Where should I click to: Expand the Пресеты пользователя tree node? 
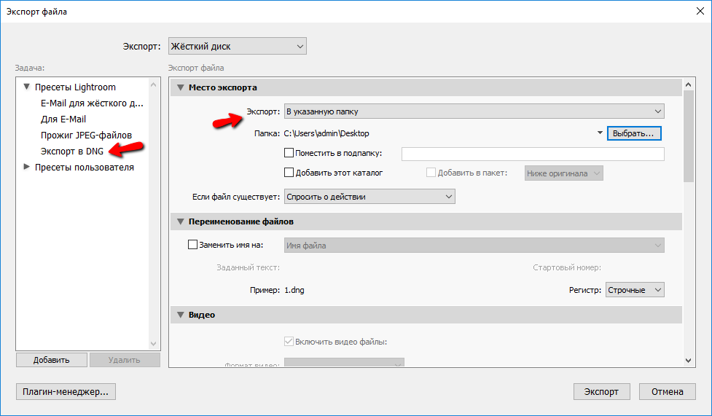coord(27,167)
